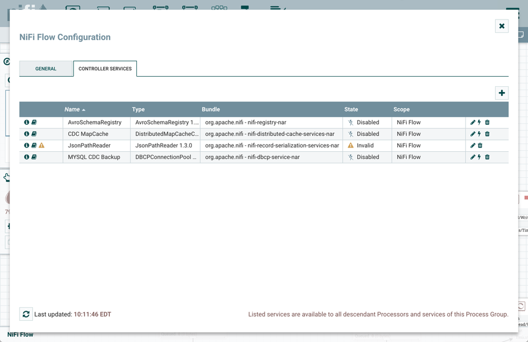
Task: Open usage documentation for AvroSchemaRegistry
Action: tap(34, 122)
